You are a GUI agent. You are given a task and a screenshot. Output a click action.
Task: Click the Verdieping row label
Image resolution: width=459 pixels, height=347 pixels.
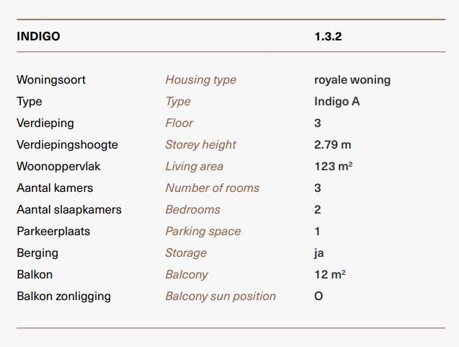(45, 123)
